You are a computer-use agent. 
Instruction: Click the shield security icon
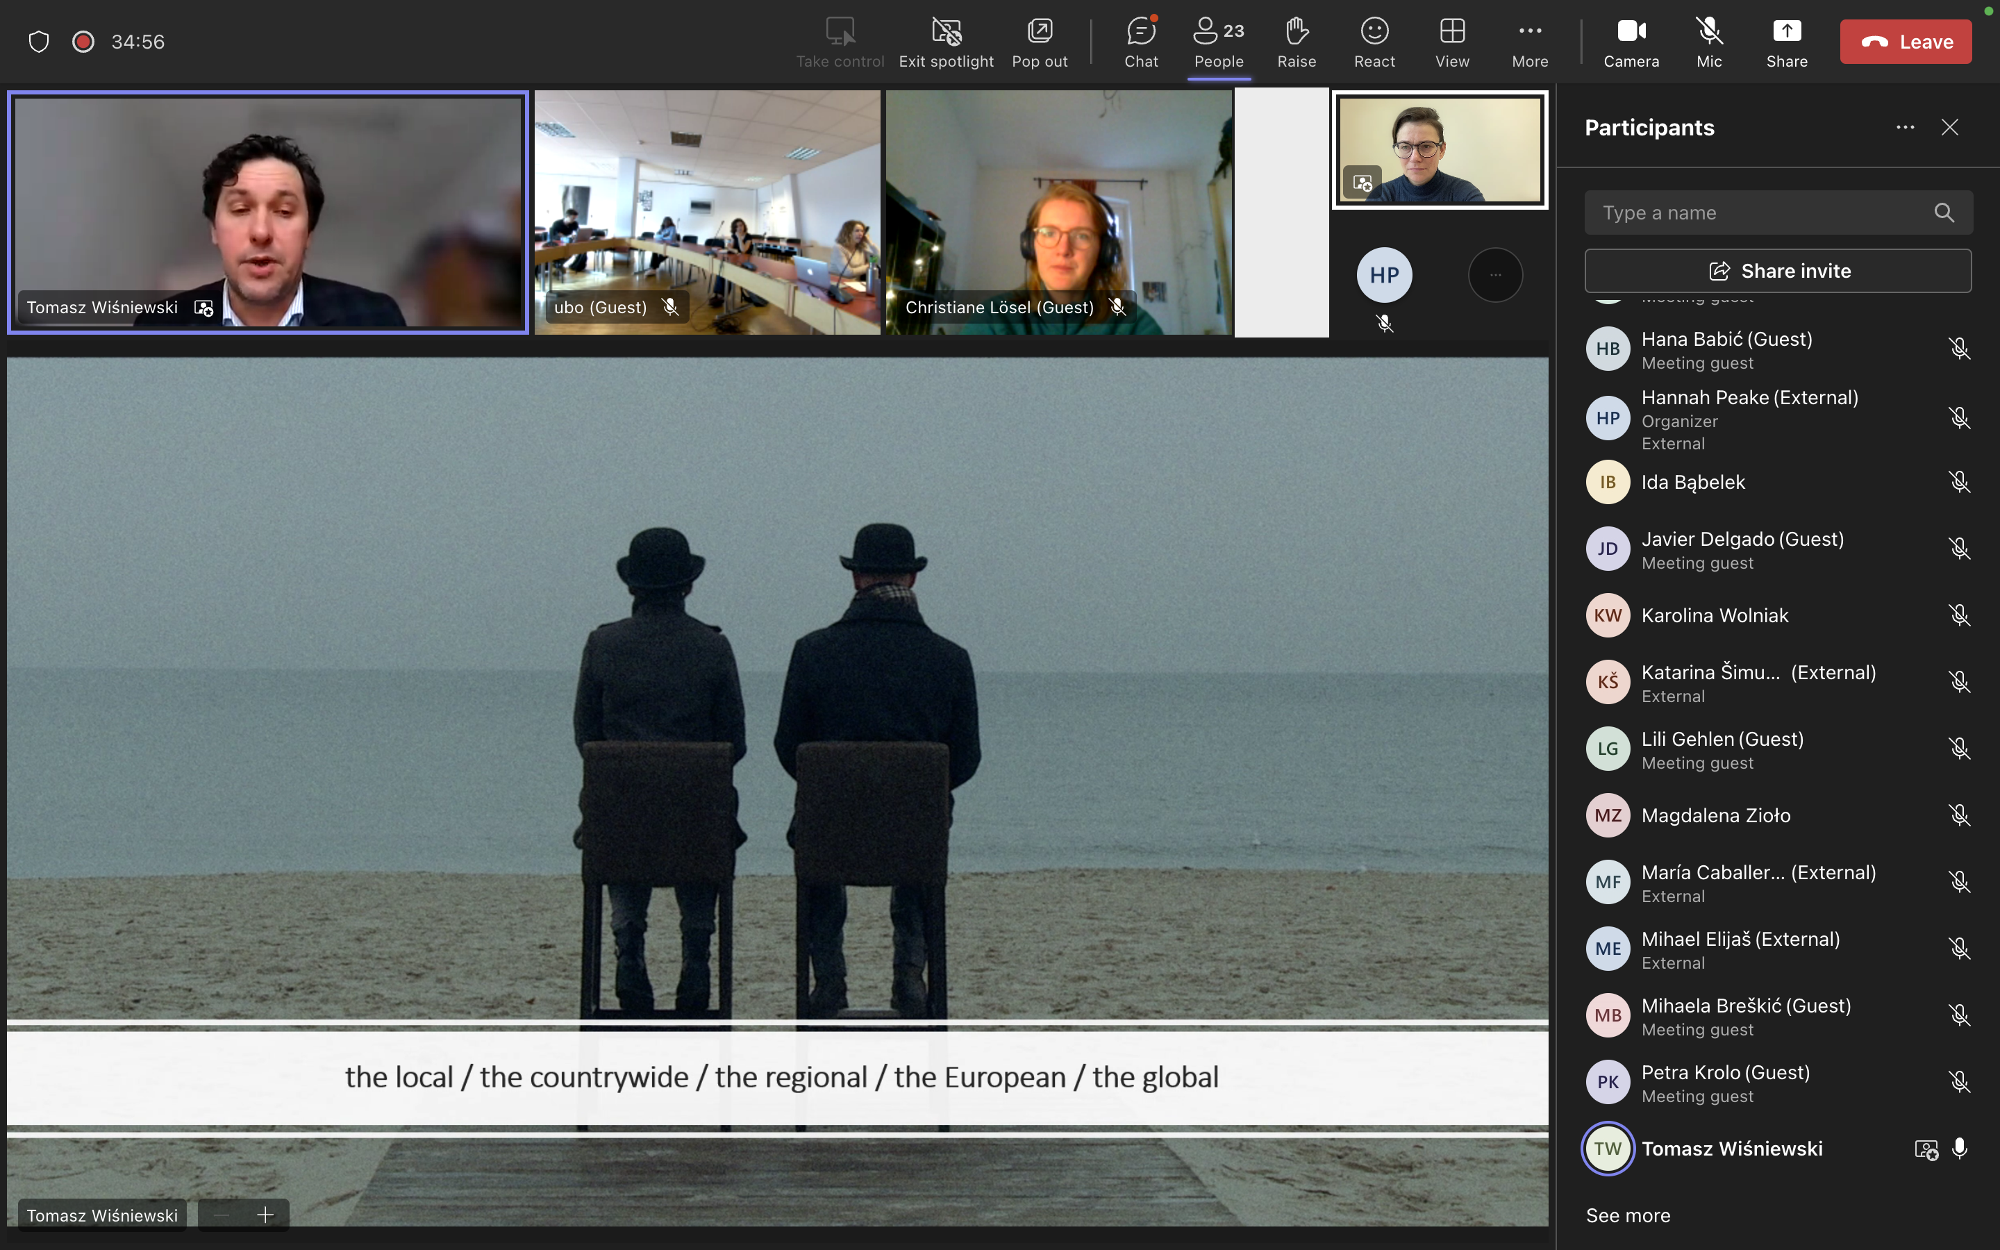pos(39,42)
